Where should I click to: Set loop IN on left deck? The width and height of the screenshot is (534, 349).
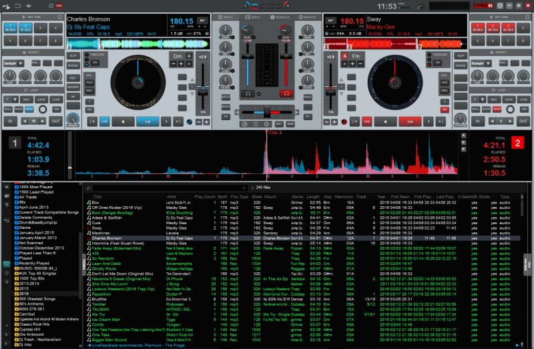point(11,121)
